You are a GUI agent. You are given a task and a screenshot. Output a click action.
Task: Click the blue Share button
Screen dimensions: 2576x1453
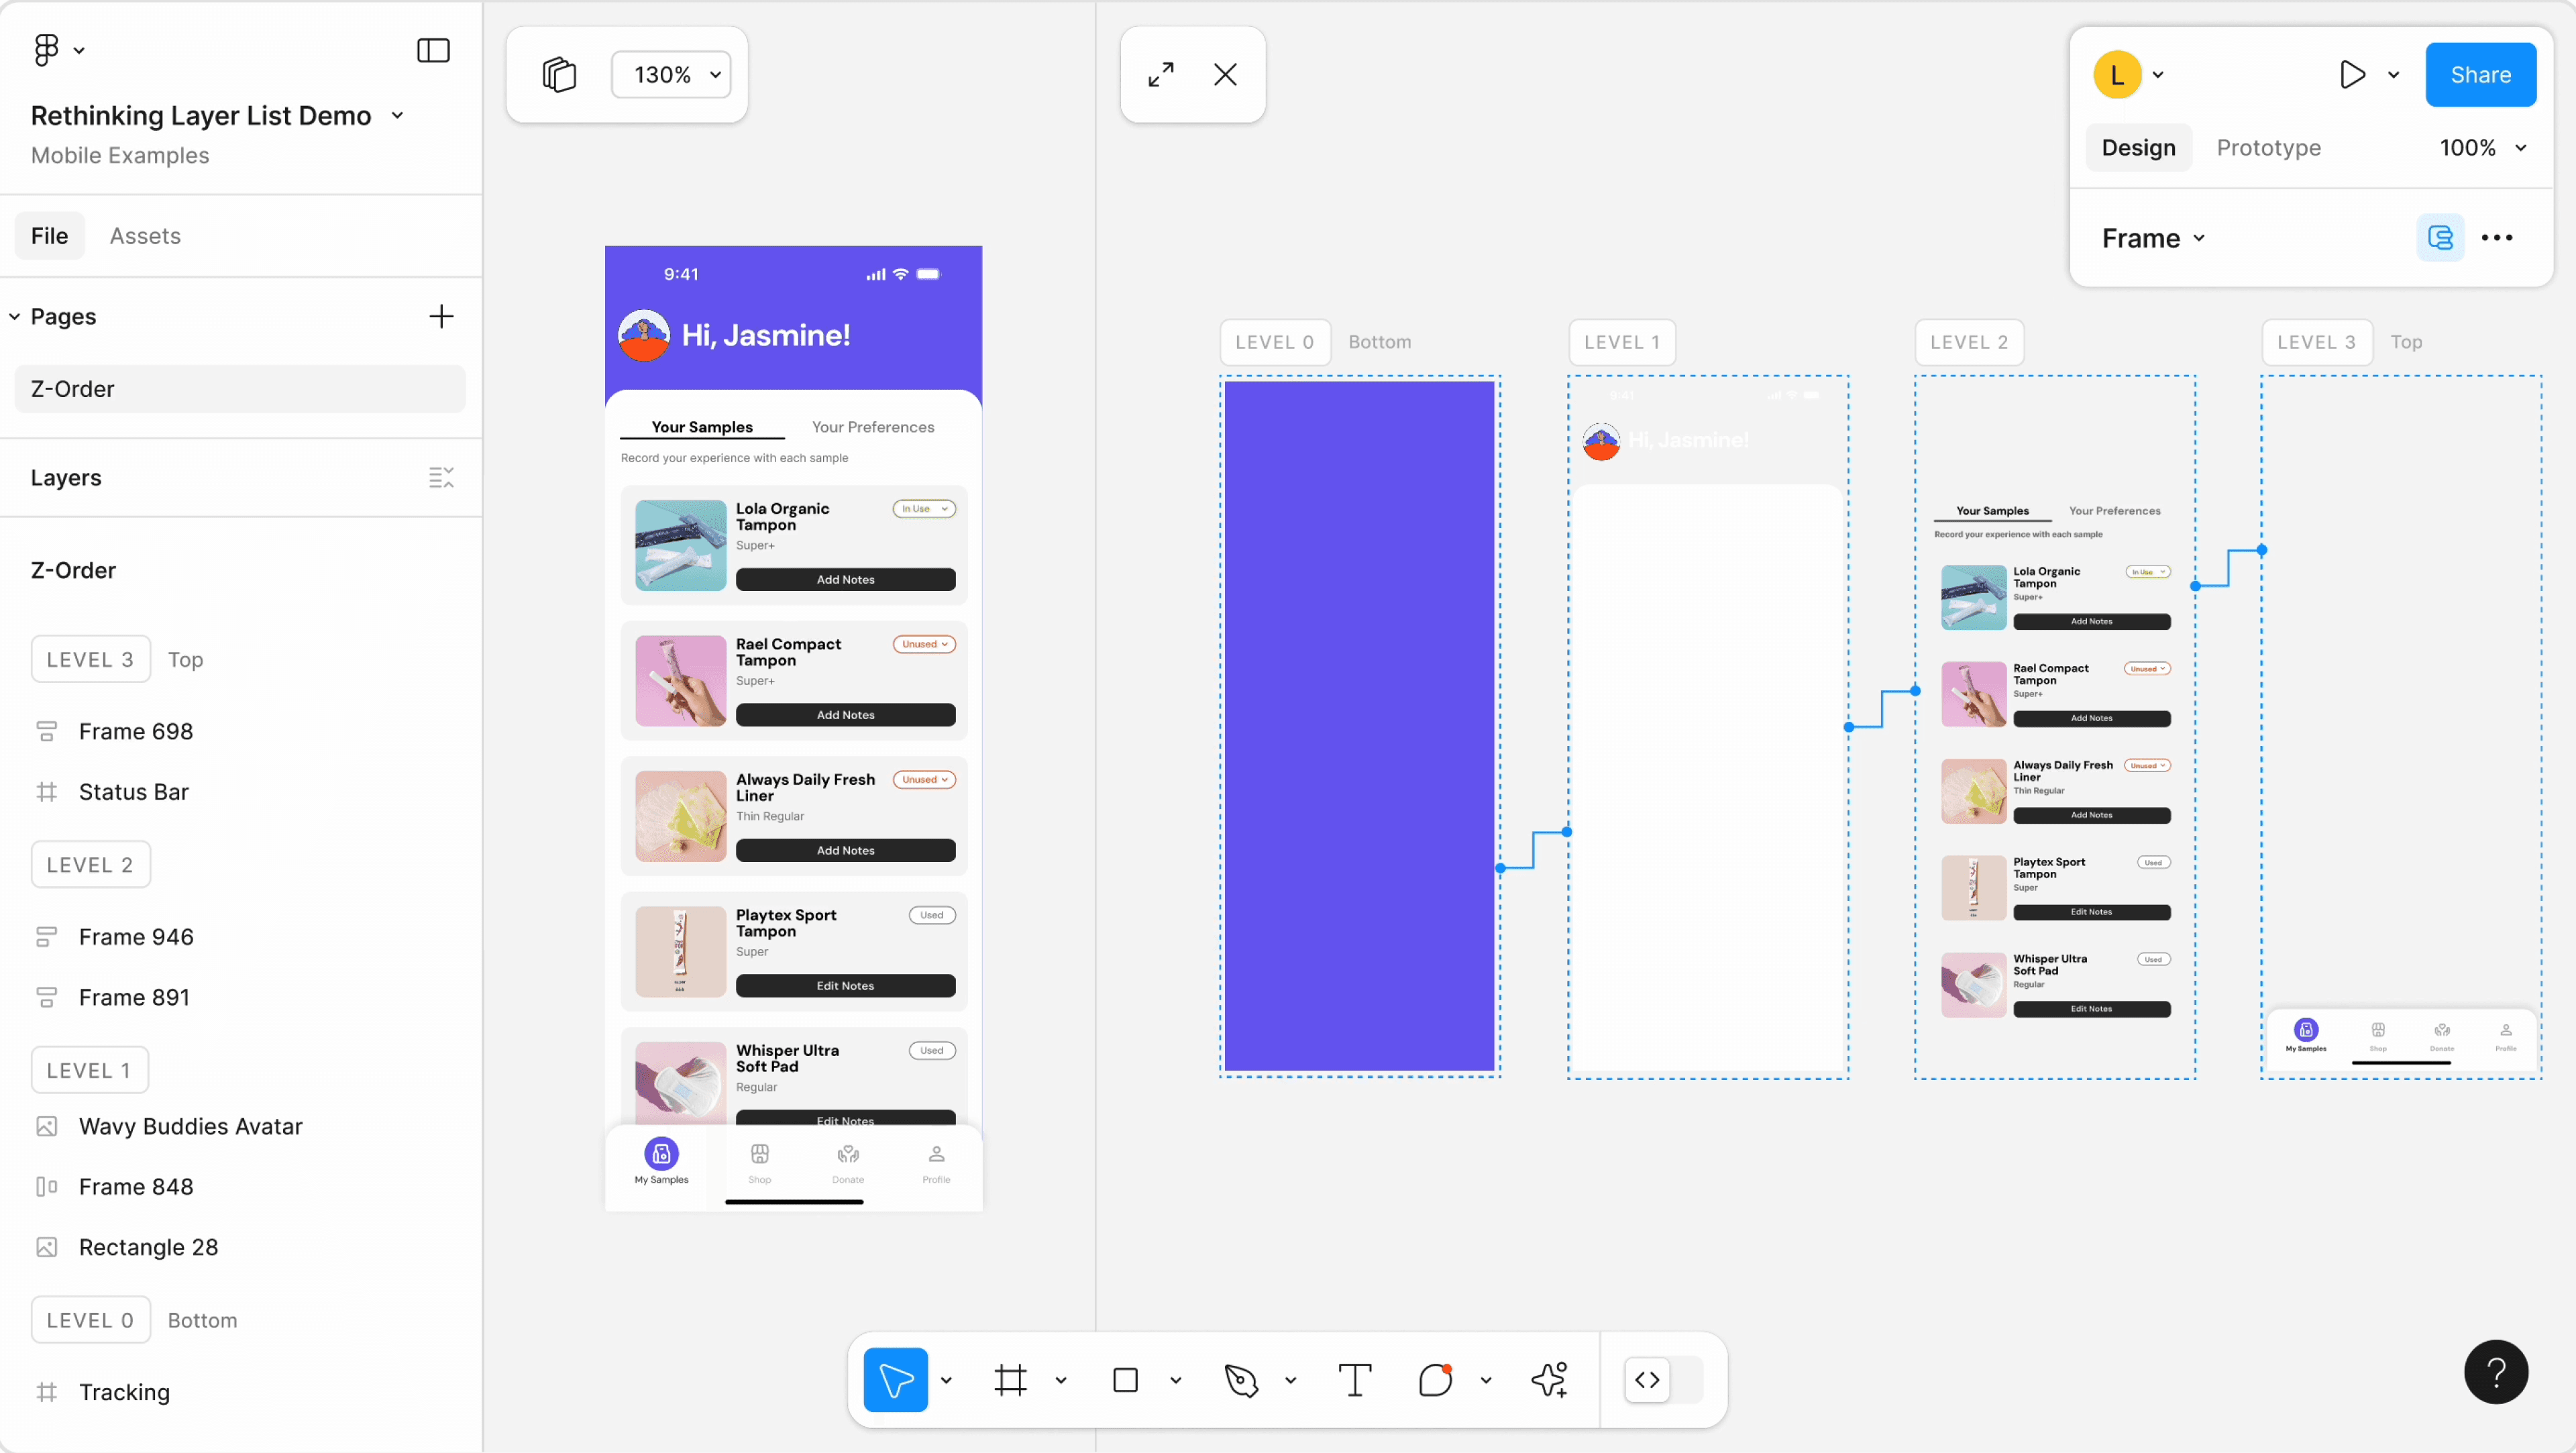(2480, 75)
